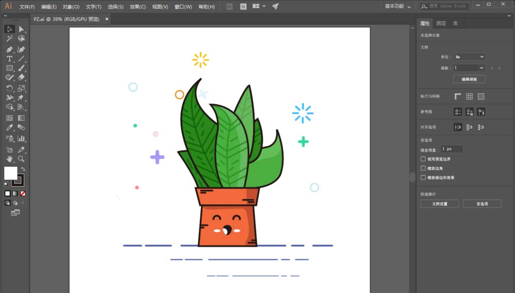The height and width of the screenshot is (293, 515).
Task: Open the 效果(C) menu
Action: [138, 7]
